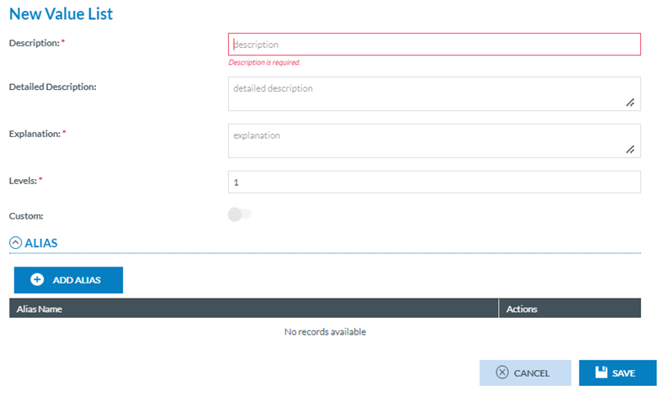Enable the Custom toggle switch
The width and height of the screenshot is (663, 396).
pos(239,214)
